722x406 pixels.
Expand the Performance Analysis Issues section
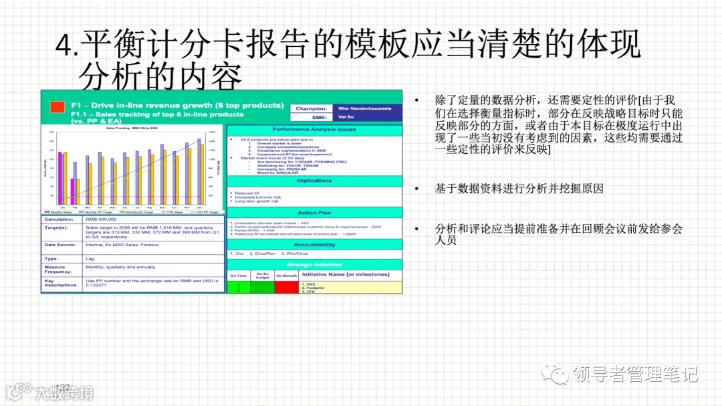click(x=314, y=130)
